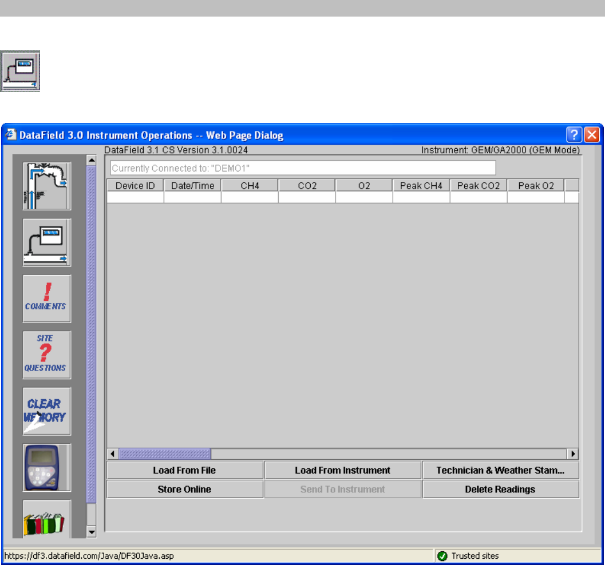Close the Instrument Operations dialog
605x565 pixels.
[x=592, y=135]
